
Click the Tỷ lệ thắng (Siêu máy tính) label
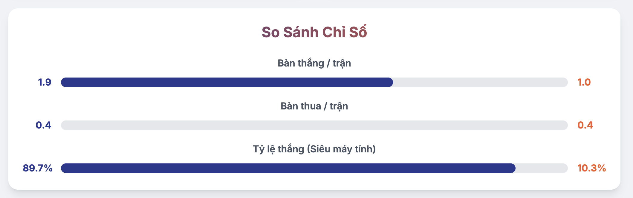(314, 149)
